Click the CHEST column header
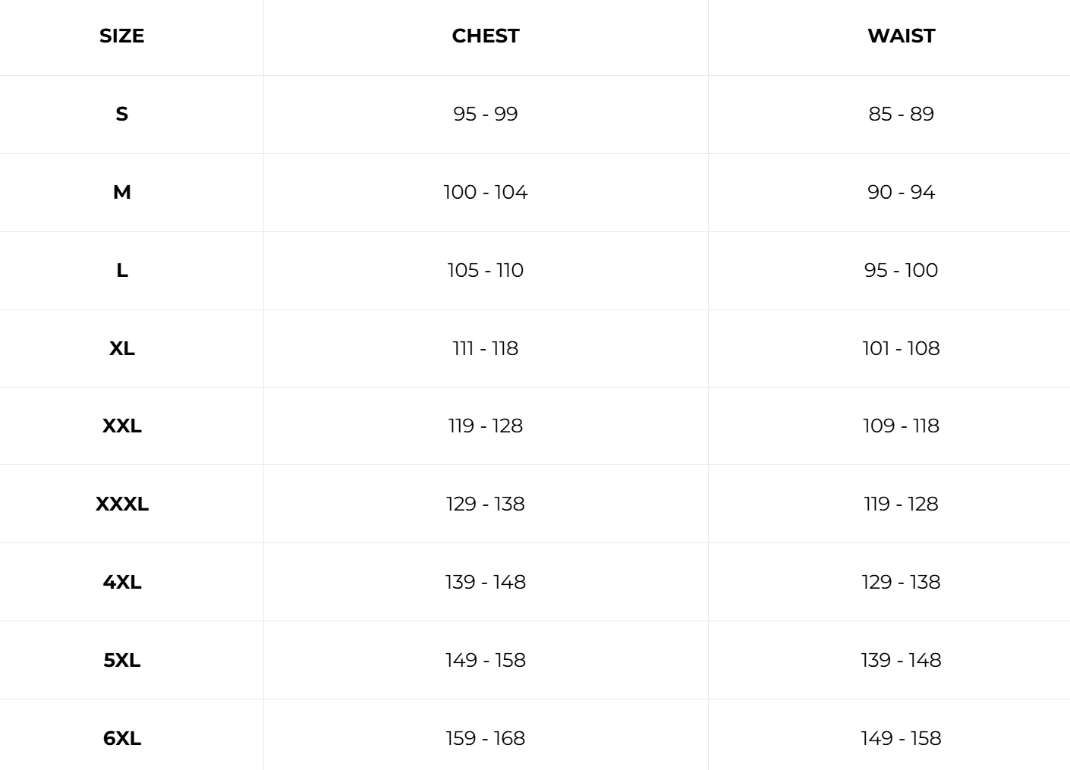 [x=486, y=36]
